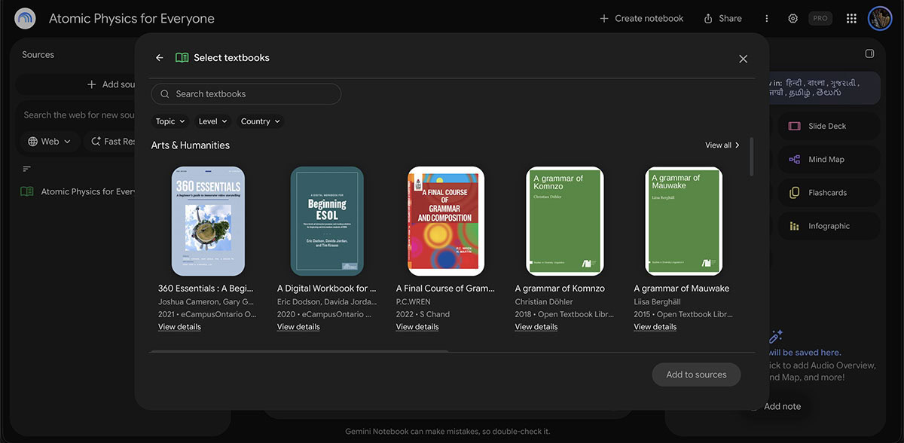Open the account profile avatar
Image resolution: width=904 pixels, height=443 pixels.
[880, 19]
